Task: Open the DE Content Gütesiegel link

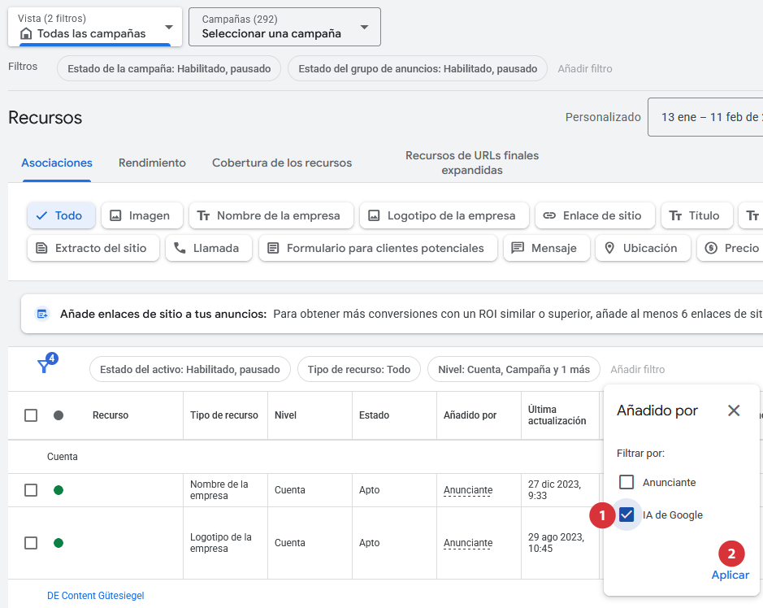Action: point(95,596)
